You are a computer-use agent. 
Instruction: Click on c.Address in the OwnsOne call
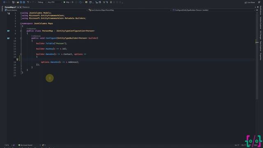(x=71, y=62)
